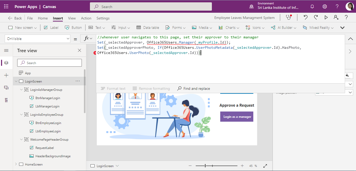
Task: Go Back from the editor
Action: pos(15,18)
